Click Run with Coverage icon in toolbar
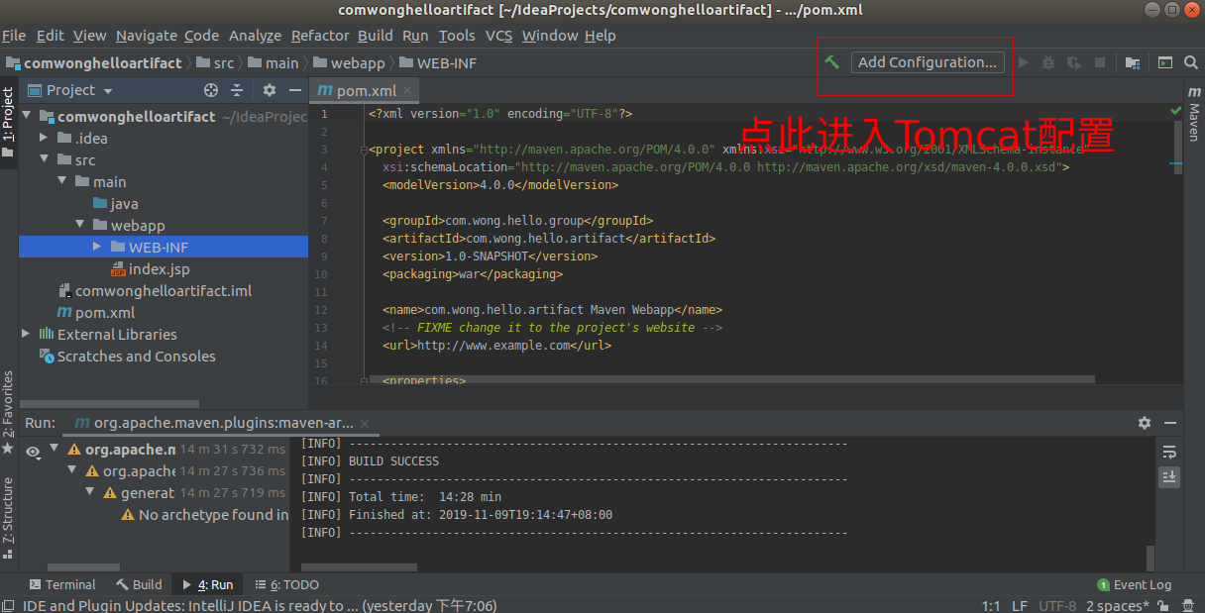The height and width of the screenshot is (613, 1205). (x=1074, y=62)
